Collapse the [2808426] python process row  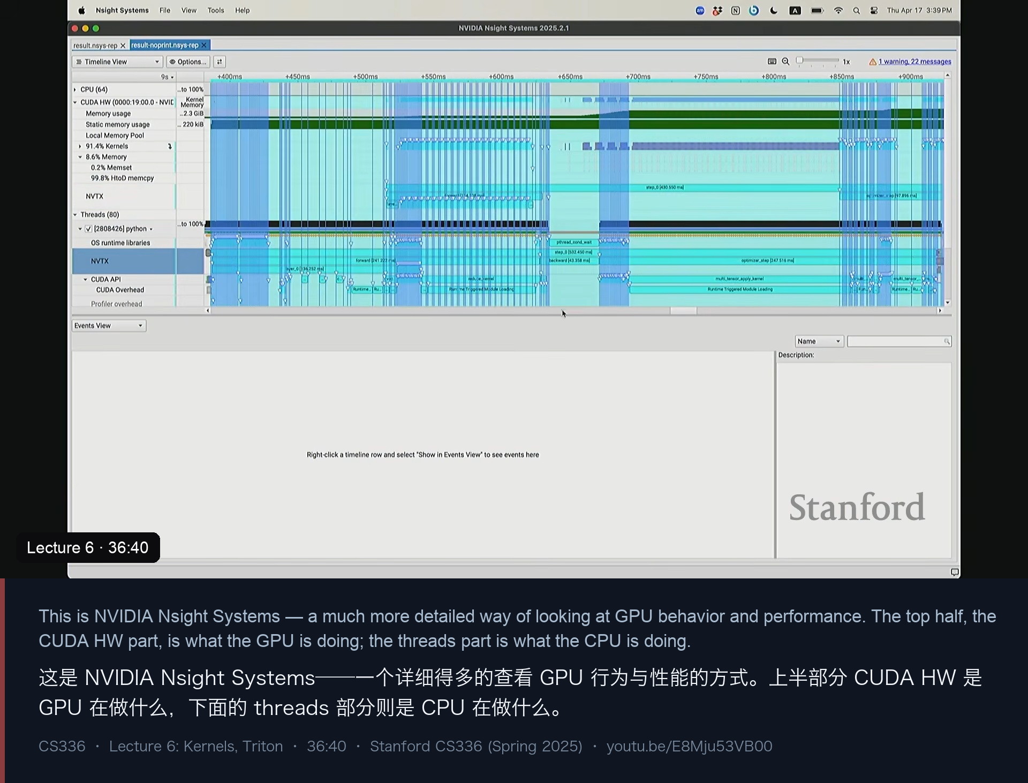[x=80, y=229]
